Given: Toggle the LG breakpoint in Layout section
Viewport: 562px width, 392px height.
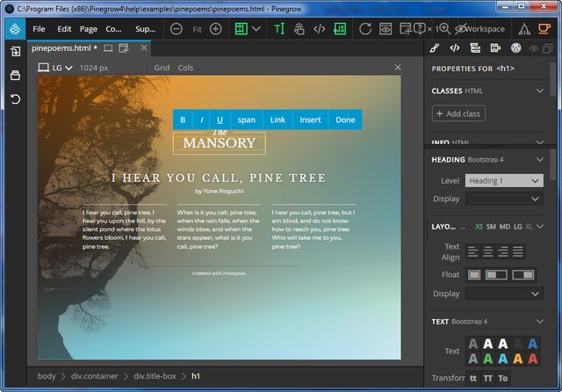Looking at the screenshot, I should (x=516, y=226).
